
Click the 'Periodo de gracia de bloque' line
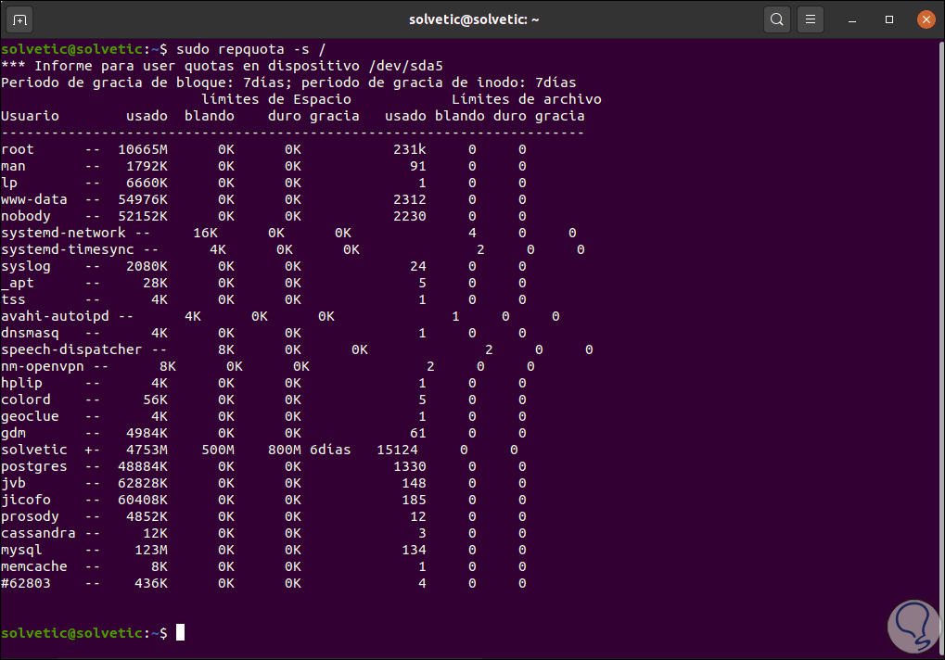(288, 82)
